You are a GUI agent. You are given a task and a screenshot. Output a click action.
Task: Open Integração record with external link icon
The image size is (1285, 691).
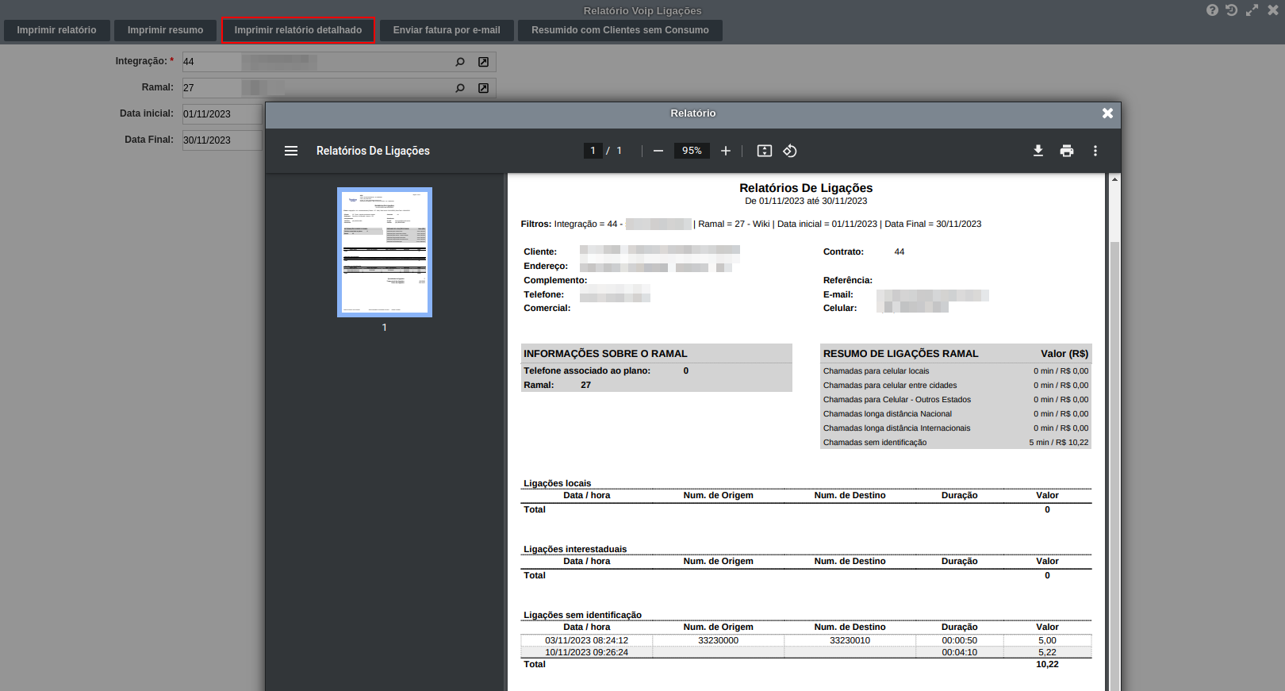483,62
